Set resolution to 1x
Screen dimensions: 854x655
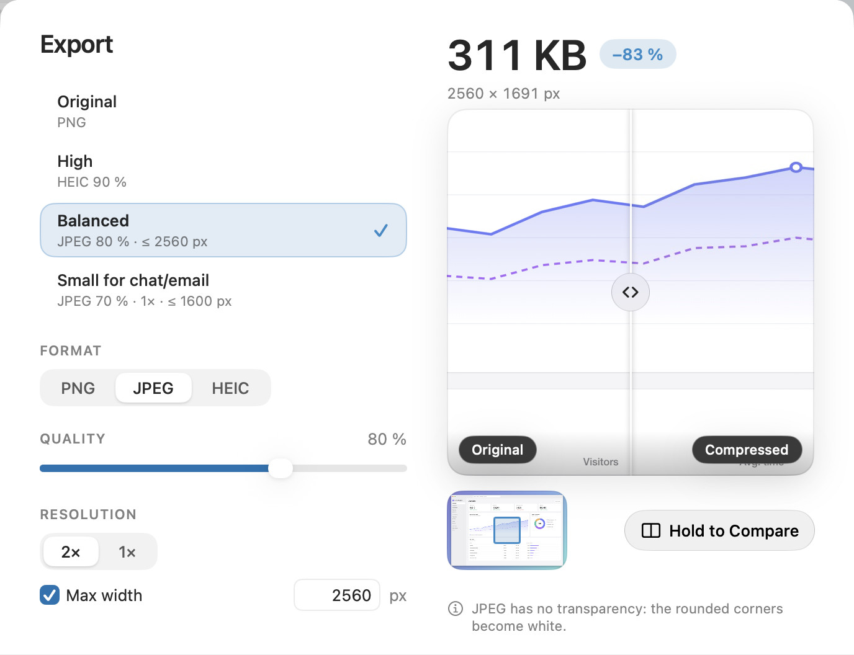pos(127,552)
